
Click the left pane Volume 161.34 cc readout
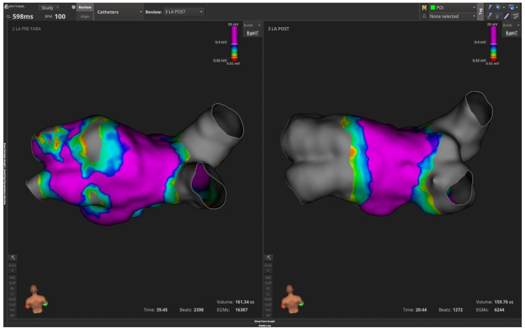(235, 302)
